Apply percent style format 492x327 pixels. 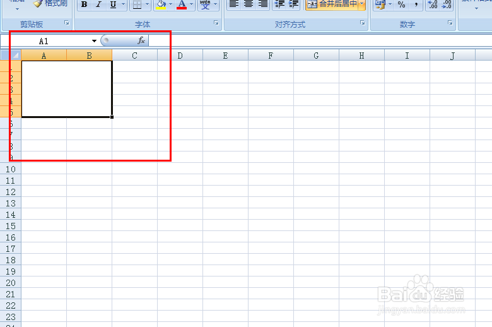401,4
